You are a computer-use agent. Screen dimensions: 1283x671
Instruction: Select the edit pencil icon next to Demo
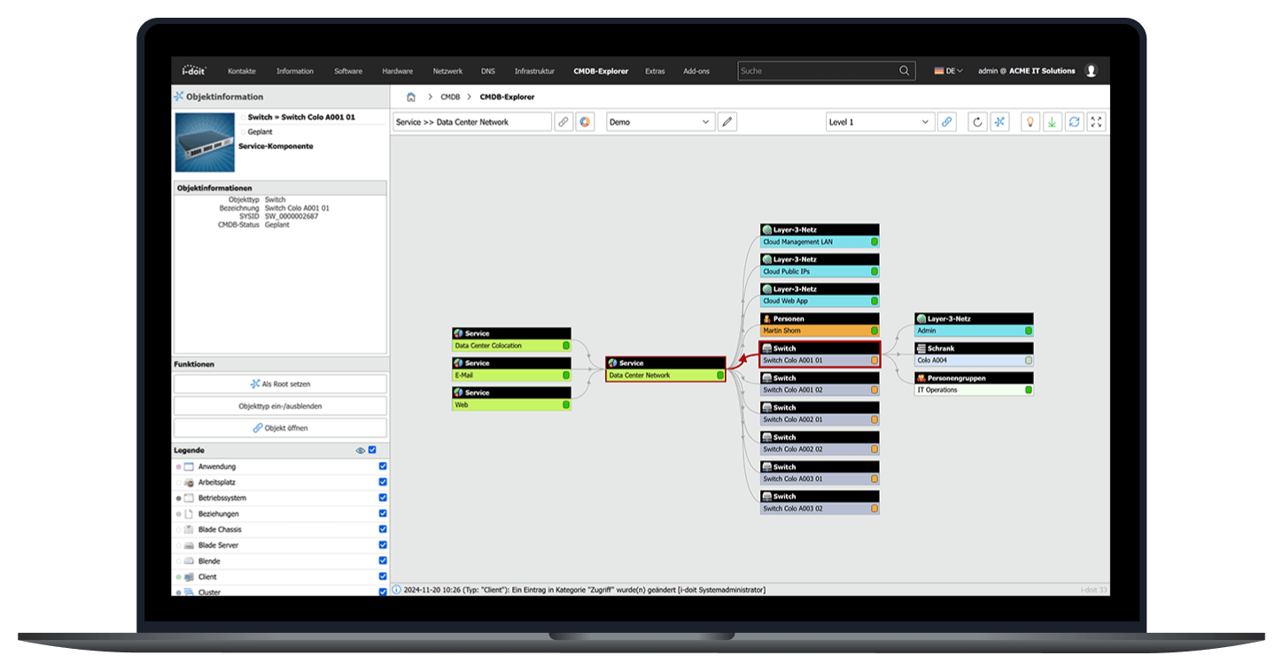727,121
